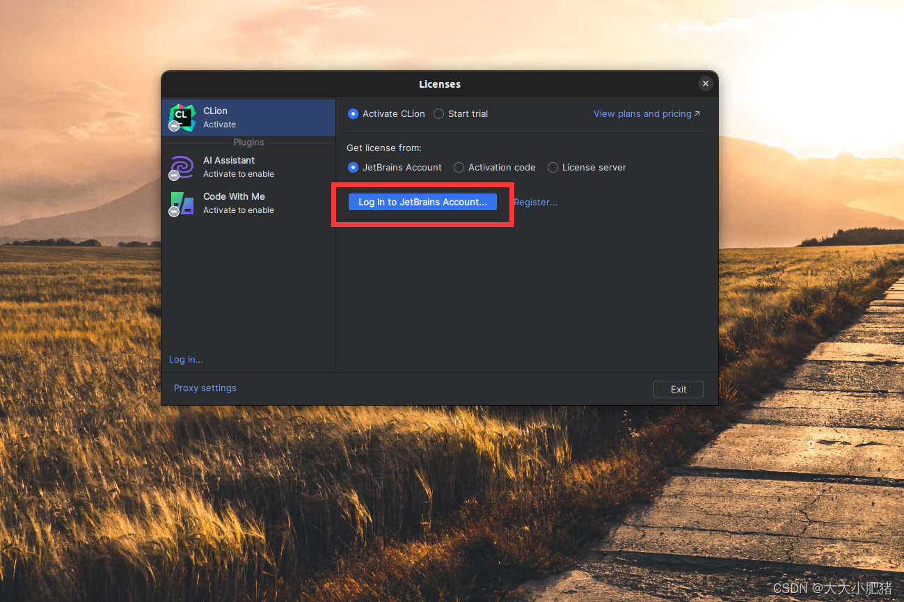Click the Get license from: label
This screenshot has height=602, width=904.
pos(384,148)
